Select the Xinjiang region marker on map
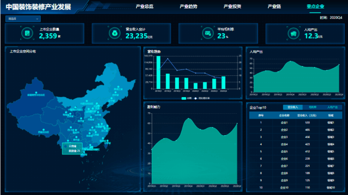Viewport: 348px width, 195px height. pyautogui.click(x=36, y=92)
